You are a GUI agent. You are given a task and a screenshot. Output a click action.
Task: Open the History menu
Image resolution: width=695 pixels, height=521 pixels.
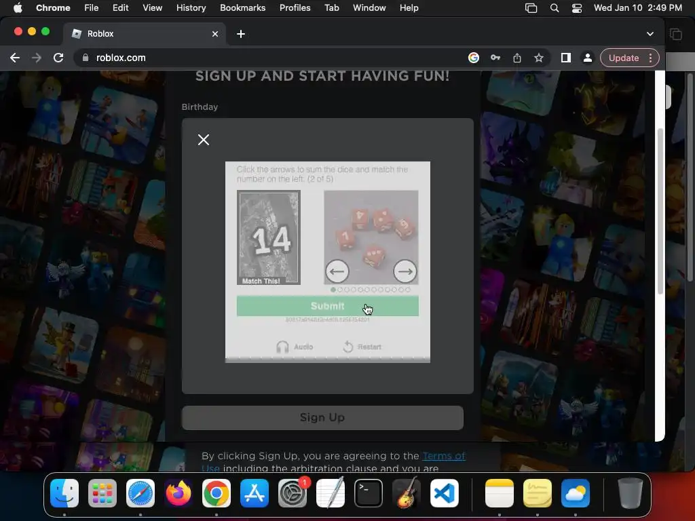191,8
